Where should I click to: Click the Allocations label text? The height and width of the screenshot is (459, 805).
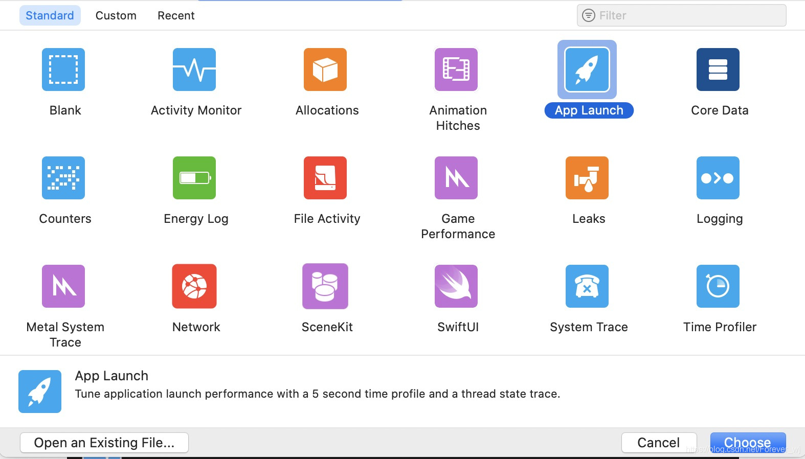click(327, 110)
